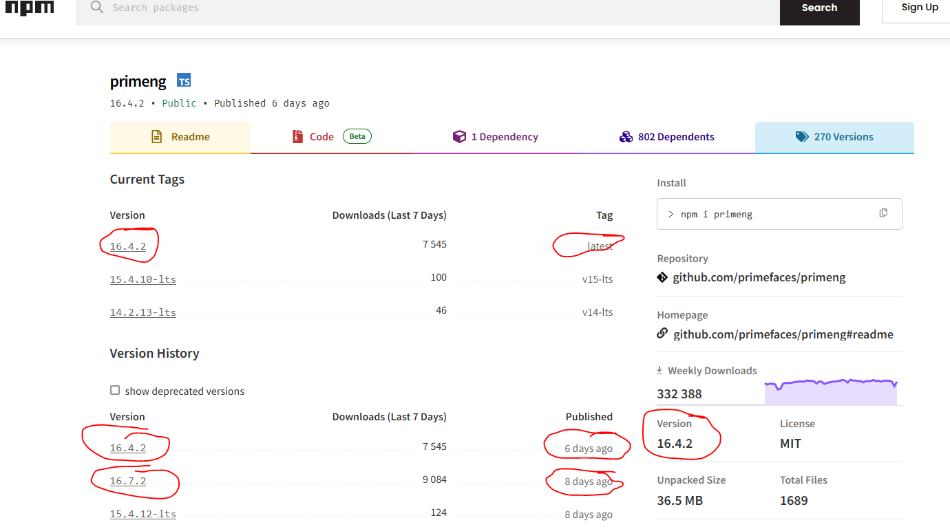The width and height of the screenshot is (950, 529).
Task: Click the primeng package title
Action: click(x=138, y=81)
